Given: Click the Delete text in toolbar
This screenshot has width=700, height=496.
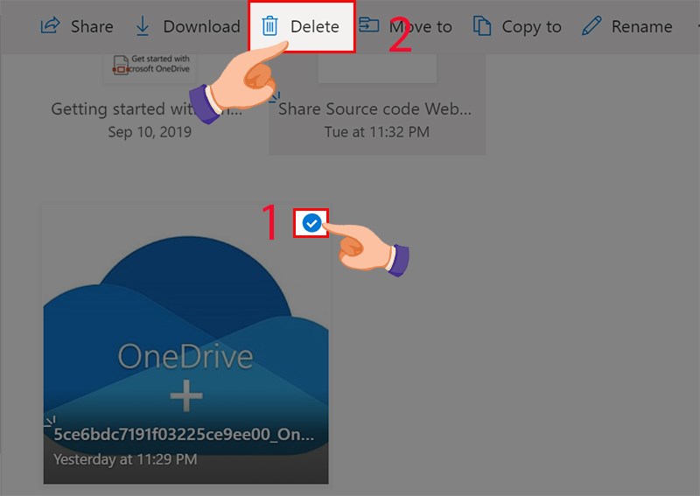Looking at the screenshot, I should pos(315,27).
